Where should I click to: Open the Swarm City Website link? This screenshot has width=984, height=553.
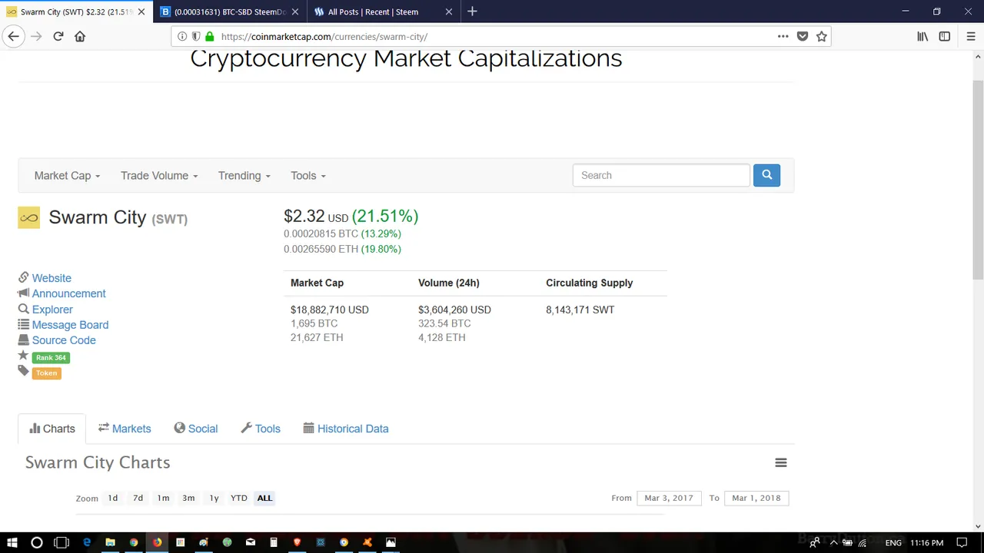point(52,278)
